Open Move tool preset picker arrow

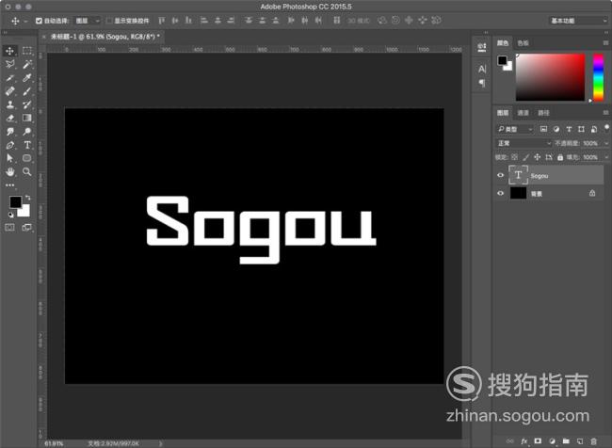point(25,21)
